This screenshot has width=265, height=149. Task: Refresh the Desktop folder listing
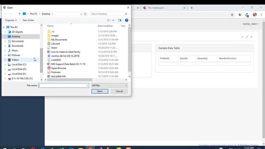coord(85,14)
